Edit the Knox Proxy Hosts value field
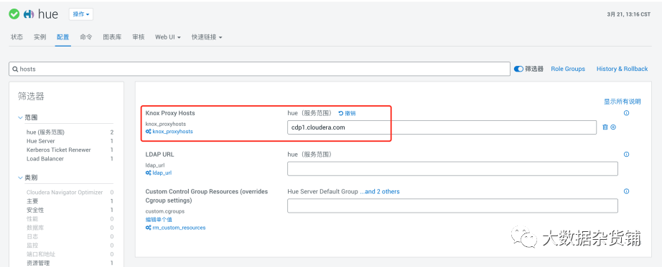The height and width of the screenshot is (267, 662). click(x=442, y=127)
